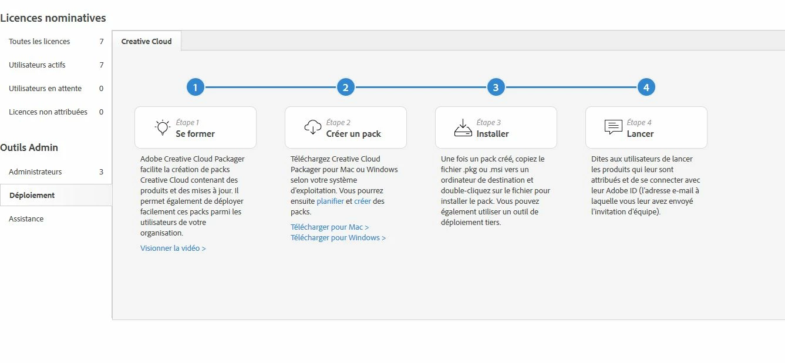Click Télécharger pour Mac link
785x363 pixels.
tap(330, 227)
